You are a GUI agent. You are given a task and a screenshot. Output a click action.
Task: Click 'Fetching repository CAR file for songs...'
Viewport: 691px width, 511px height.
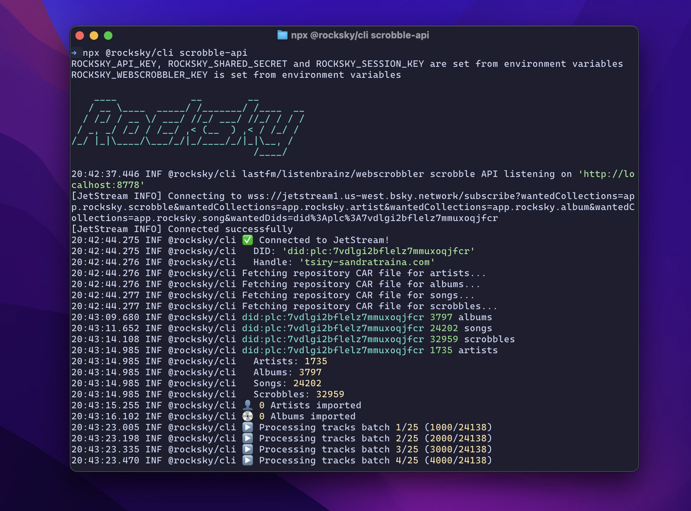358,295
